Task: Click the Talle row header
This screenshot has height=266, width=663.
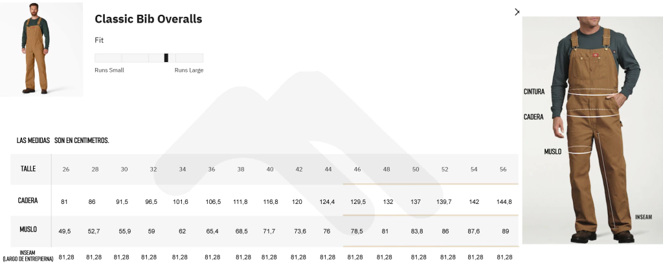Action: (x=28, y=169)
